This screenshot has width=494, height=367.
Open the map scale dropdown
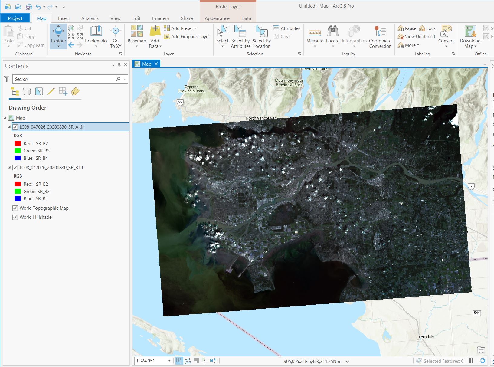169,361
